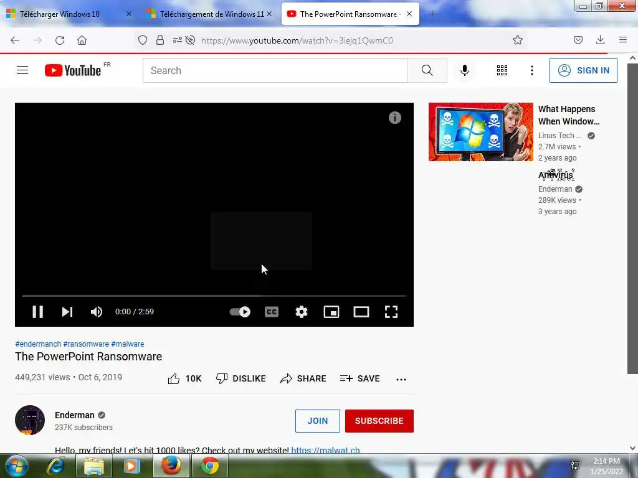Open Windows Explorer folder on taskbar
638x478 pixels.
click(x=94, y=466)
